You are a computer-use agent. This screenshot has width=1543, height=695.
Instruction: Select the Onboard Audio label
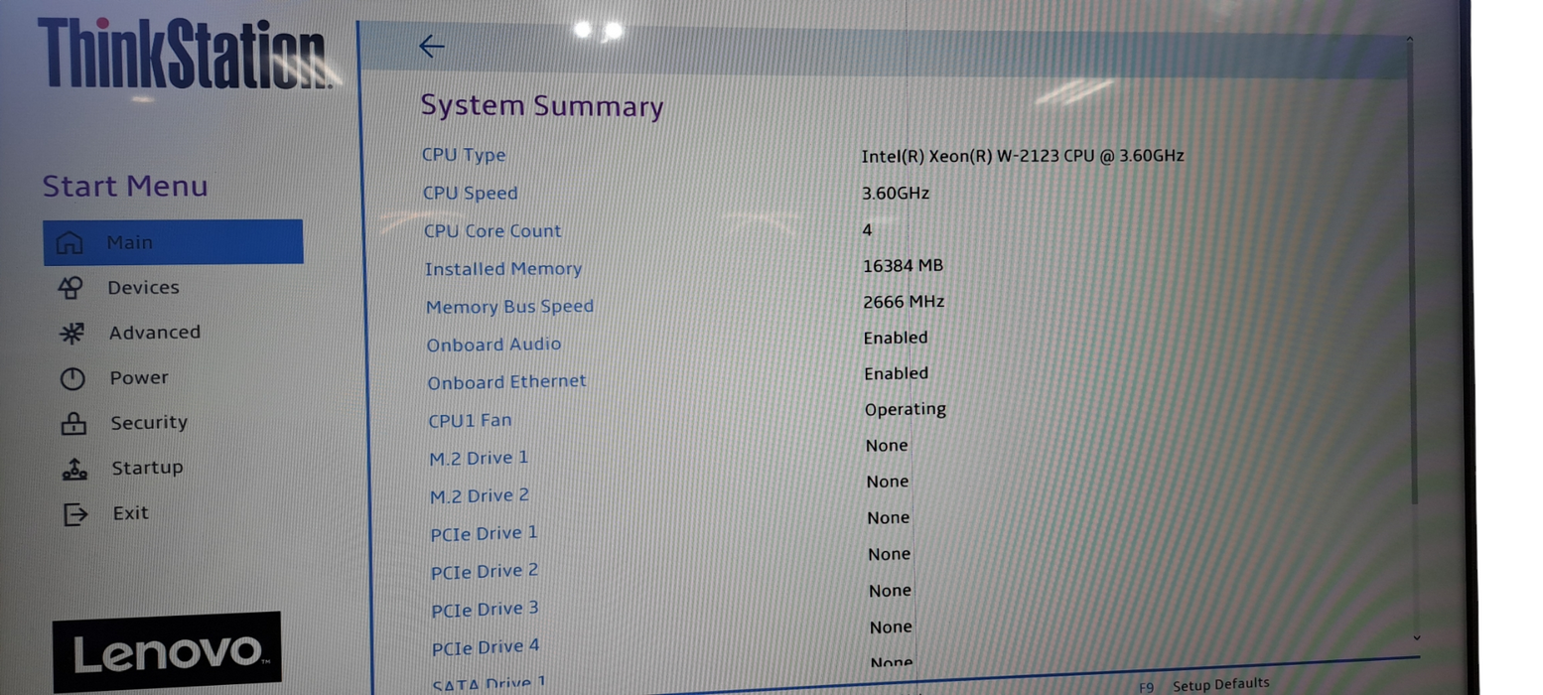(493, 345)
